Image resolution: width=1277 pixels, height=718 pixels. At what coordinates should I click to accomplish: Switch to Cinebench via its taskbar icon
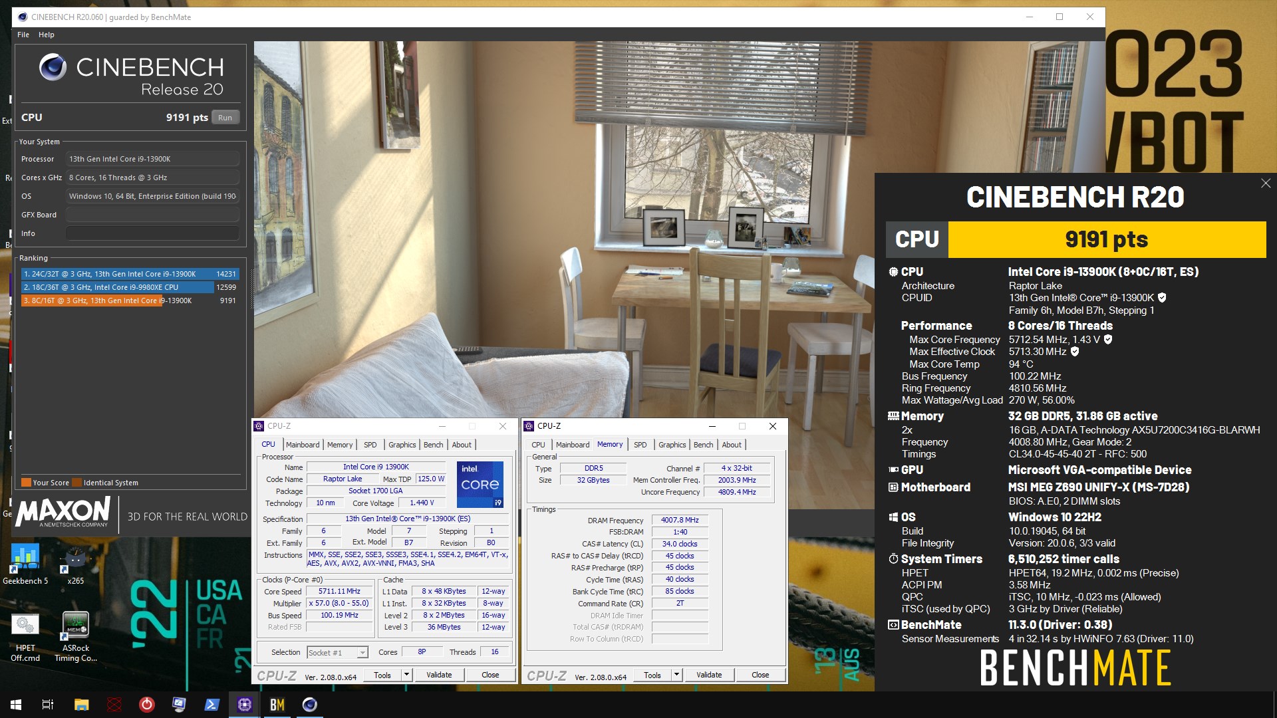point(309,705)
